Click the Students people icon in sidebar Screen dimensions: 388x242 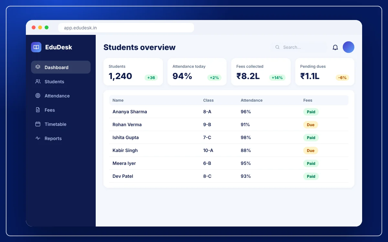tap(38, 81)
